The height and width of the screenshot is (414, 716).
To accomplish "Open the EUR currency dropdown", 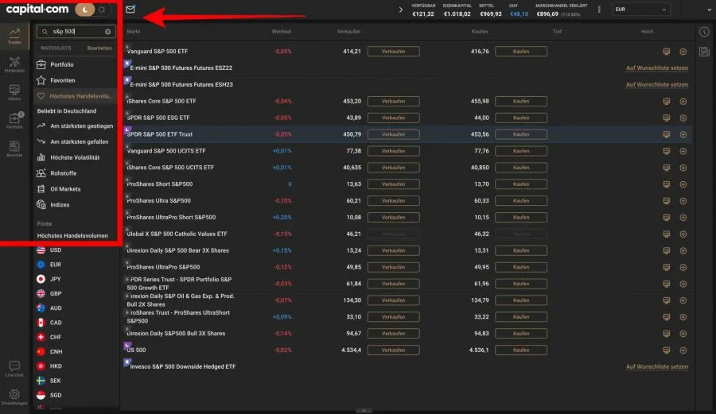I will click(640, 9).
